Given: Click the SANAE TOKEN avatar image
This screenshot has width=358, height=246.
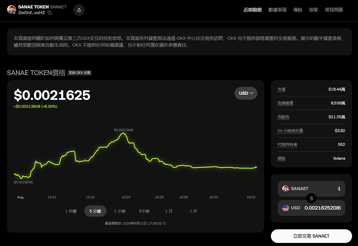Looking at the screenshot, I should [x=12, y=10].
